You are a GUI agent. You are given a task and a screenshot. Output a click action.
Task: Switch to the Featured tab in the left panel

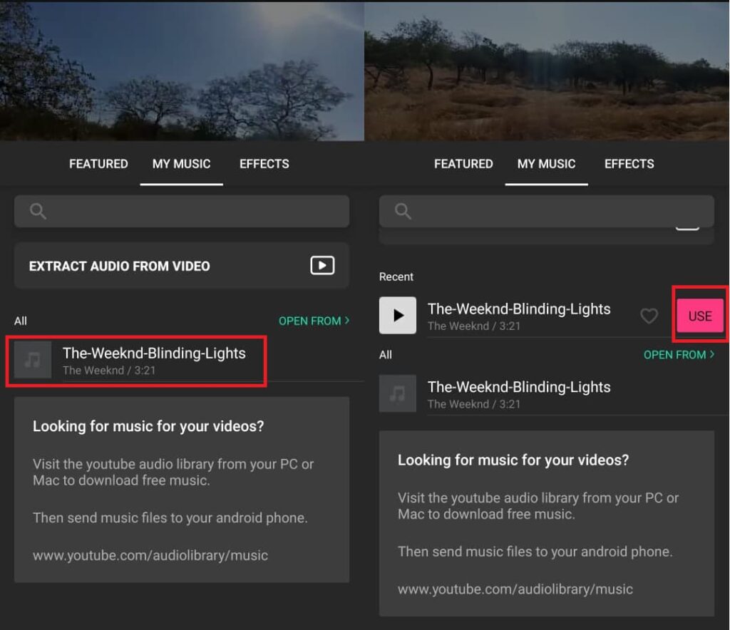pyautogui.click(x=98, y=164)
